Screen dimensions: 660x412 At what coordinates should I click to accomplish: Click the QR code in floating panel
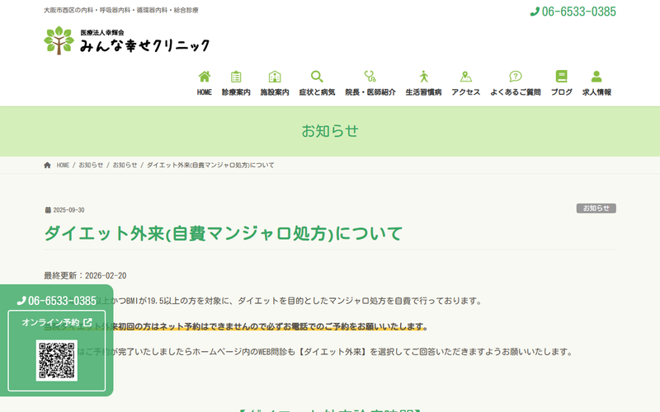(57, 360)
